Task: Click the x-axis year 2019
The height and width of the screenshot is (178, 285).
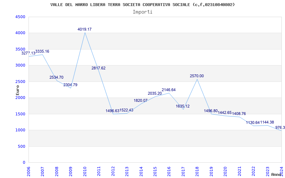Action: point(211,172)
